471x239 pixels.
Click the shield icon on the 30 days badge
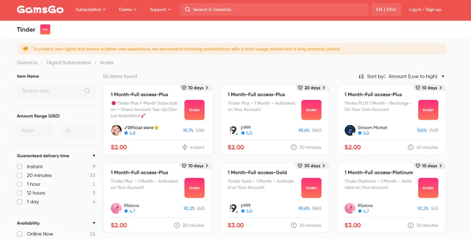(301, 166)
